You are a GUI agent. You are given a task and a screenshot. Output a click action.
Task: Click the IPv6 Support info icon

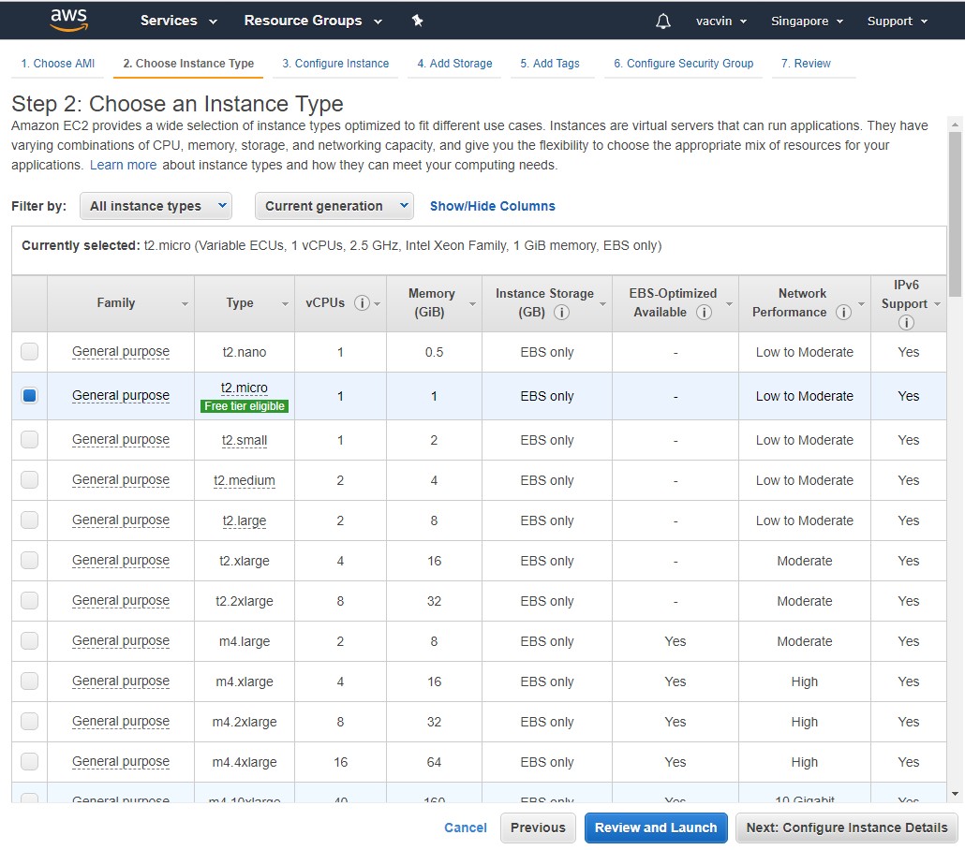tap(905, 322)
